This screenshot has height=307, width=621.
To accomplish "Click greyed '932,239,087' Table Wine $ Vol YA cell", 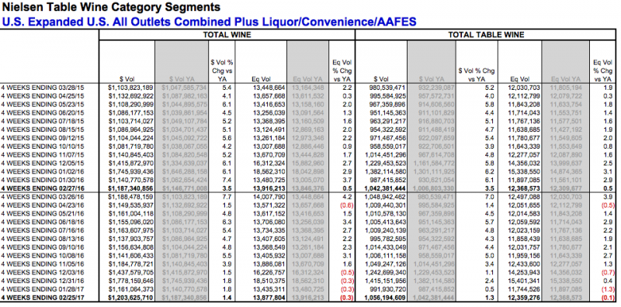I will coord(435,87).
